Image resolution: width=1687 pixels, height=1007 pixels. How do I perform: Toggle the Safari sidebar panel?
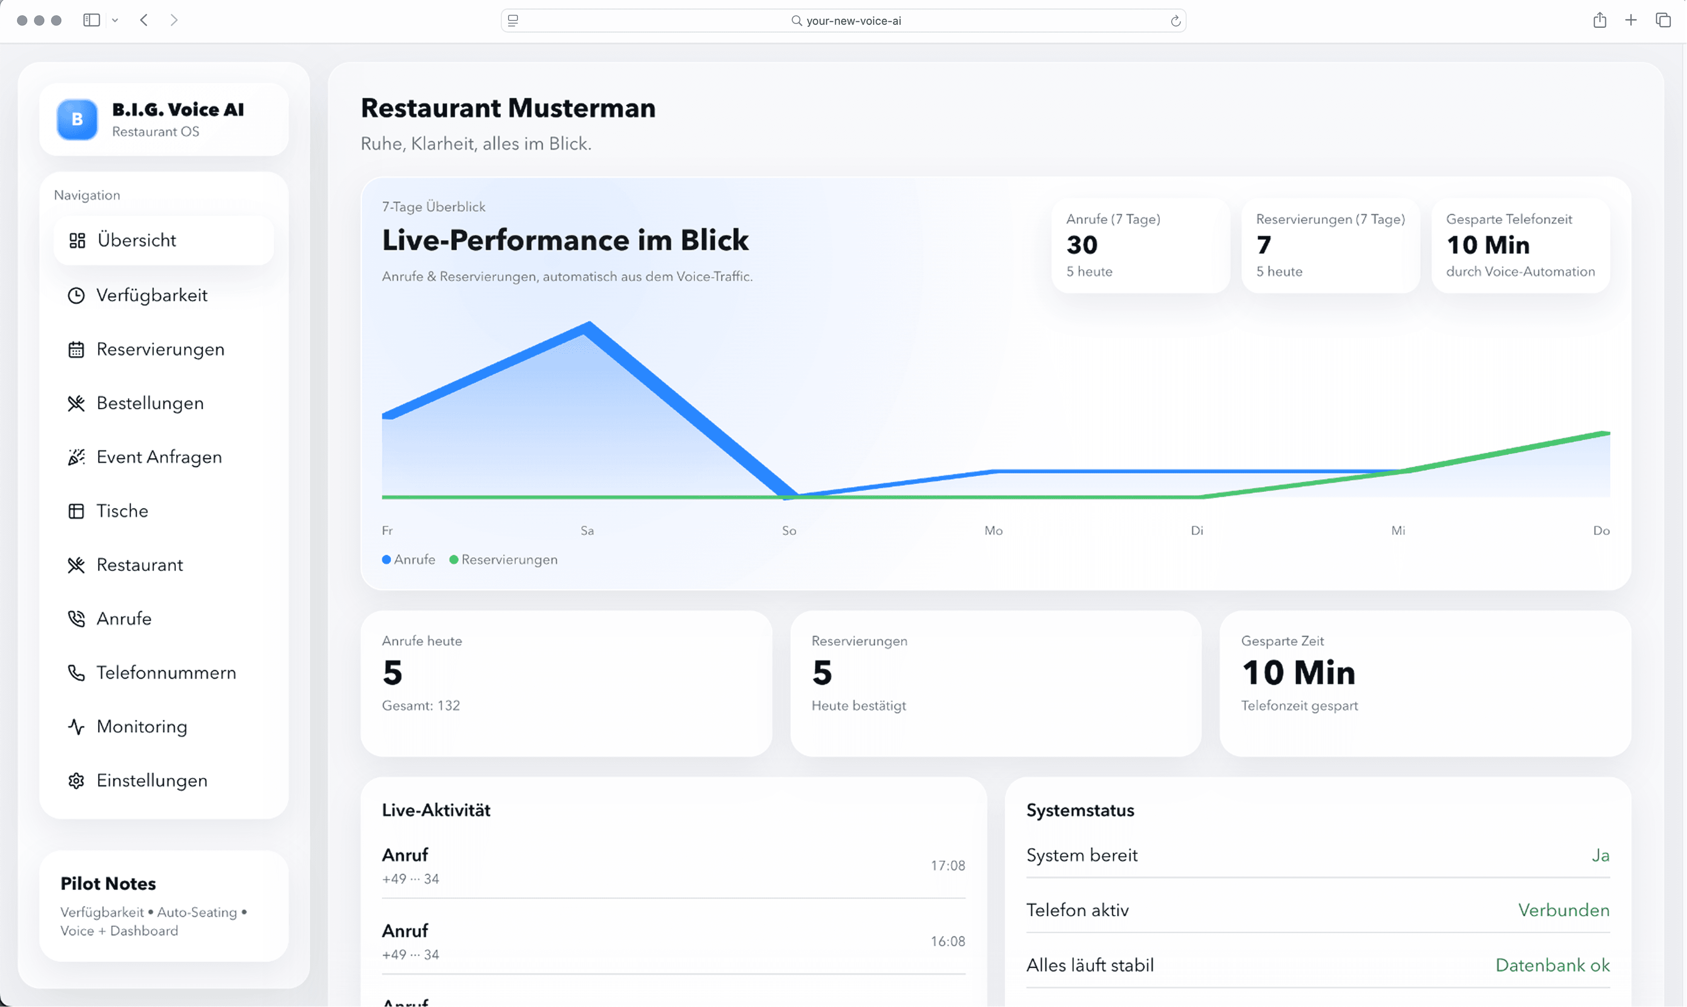coord(91,20)
